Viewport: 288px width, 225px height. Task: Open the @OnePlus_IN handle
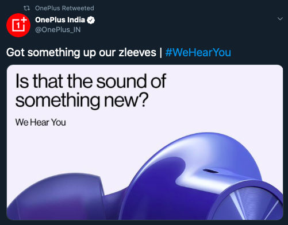[x=58, y=30]
